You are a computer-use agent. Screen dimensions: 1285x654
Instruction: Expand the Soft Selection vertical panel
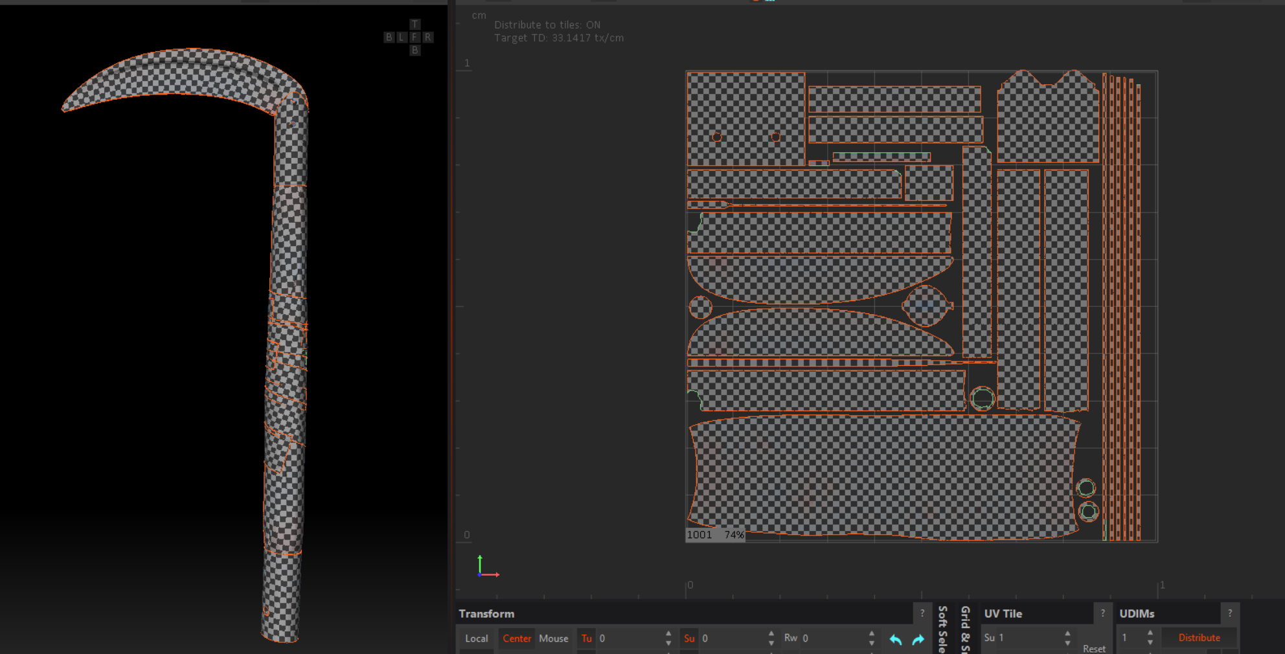point(943,629)
